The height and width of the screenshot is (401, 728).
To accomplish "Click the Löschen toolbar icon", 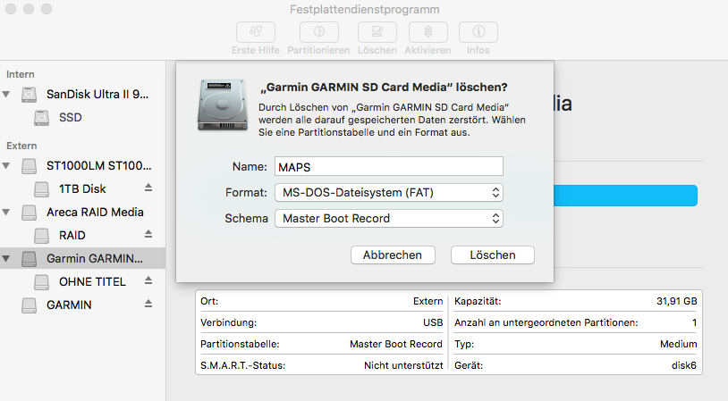I will (377, 32).
